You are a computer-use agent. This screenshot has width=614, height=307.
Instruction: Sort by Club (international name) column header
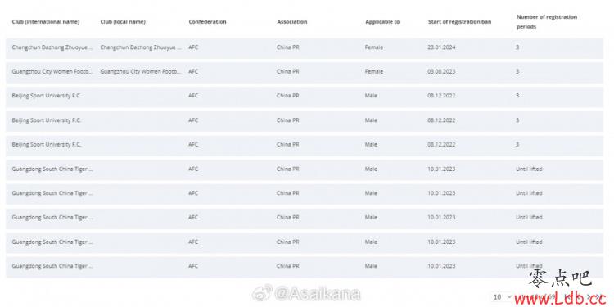coord(45,22)
